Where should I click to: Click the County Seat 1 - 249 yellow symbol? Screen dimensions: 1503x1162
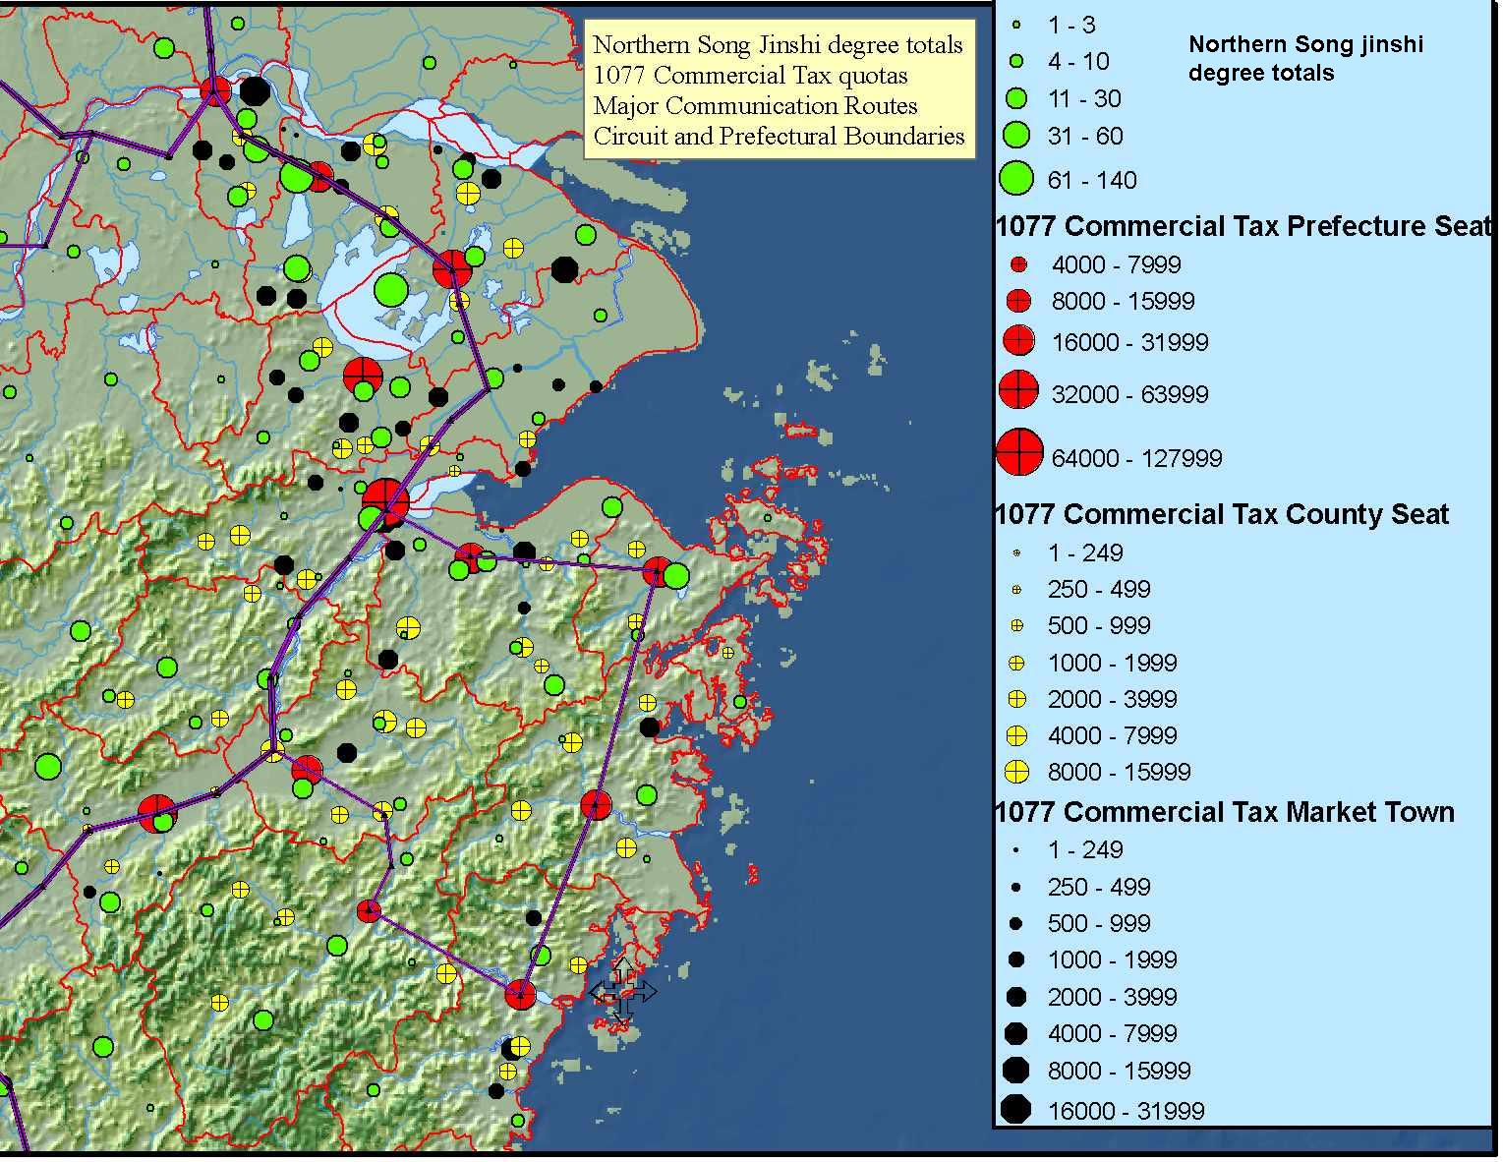(x=1016, y=553)
